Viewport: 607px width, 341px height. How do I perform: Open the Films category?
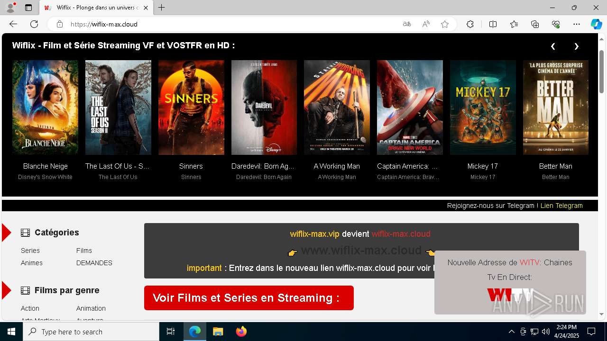click(x=84, y=251)
